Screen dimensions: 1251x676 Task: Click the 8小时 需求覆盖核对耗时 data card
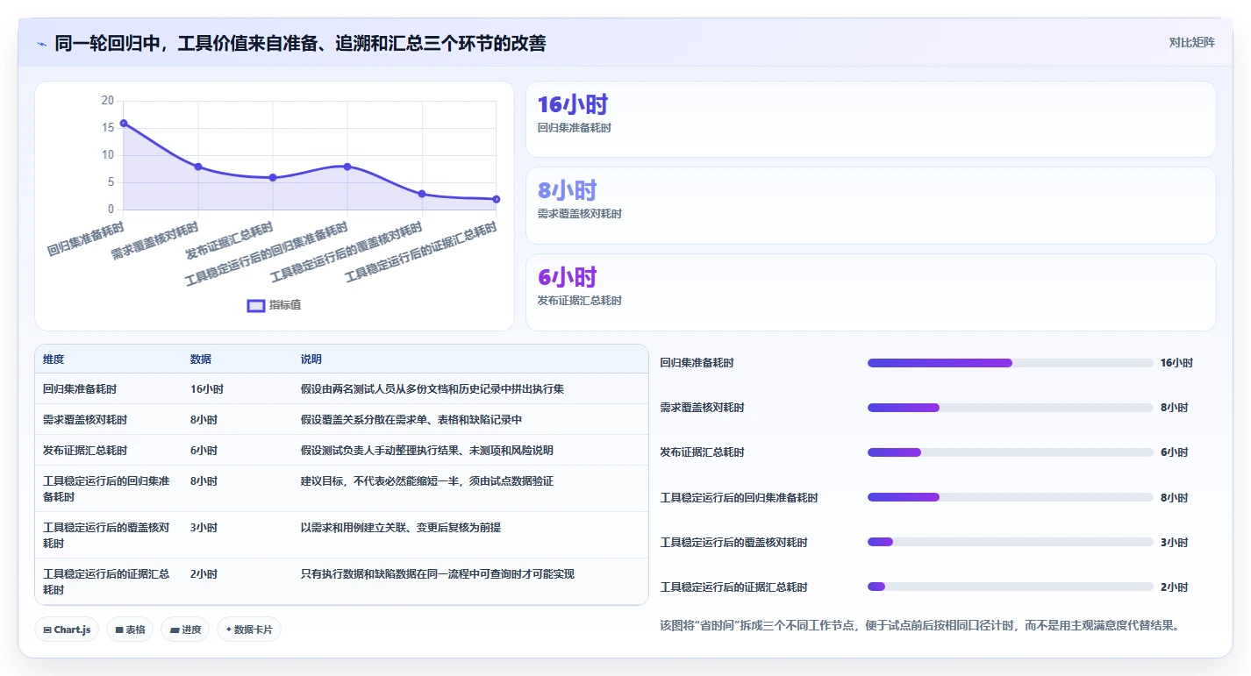click(x=870, y=205)
